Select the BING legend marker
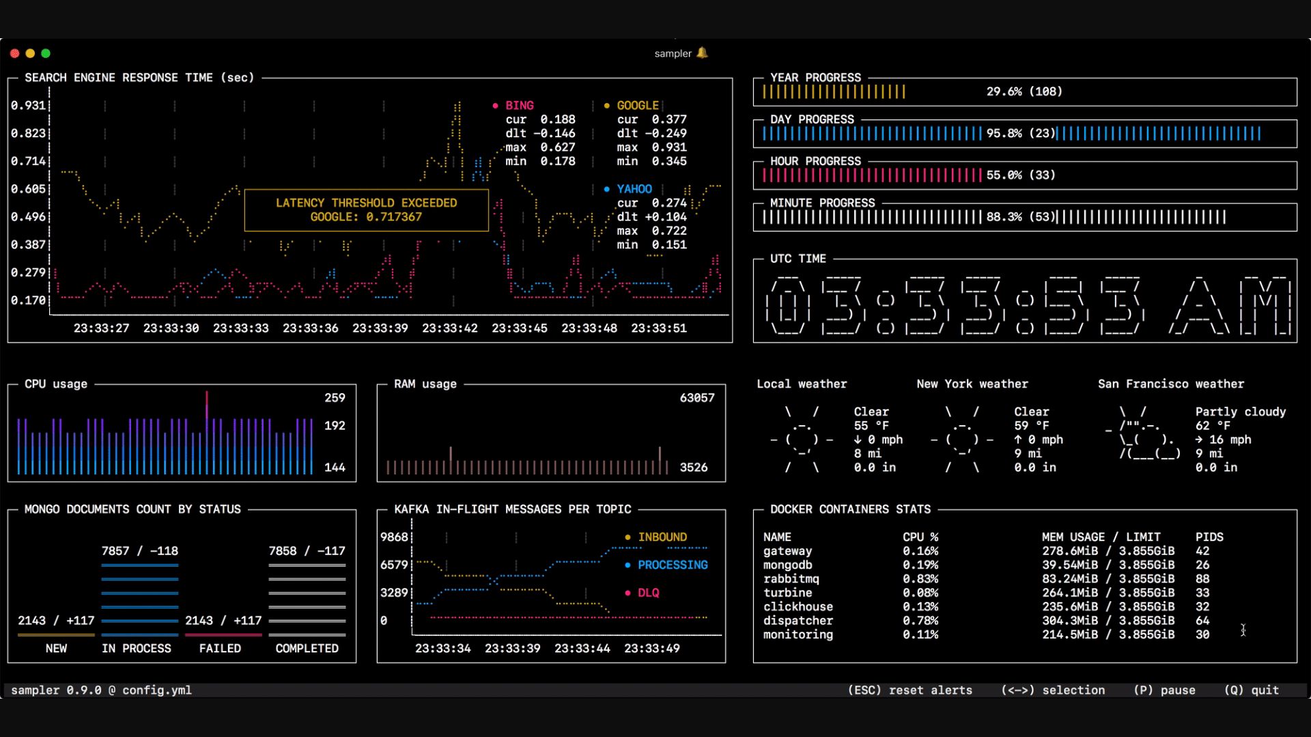 (496, 105)
